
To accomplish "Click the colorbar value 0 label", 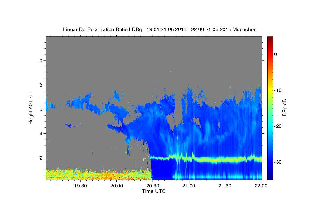I will pyautogui.click(x=276, y=54).
